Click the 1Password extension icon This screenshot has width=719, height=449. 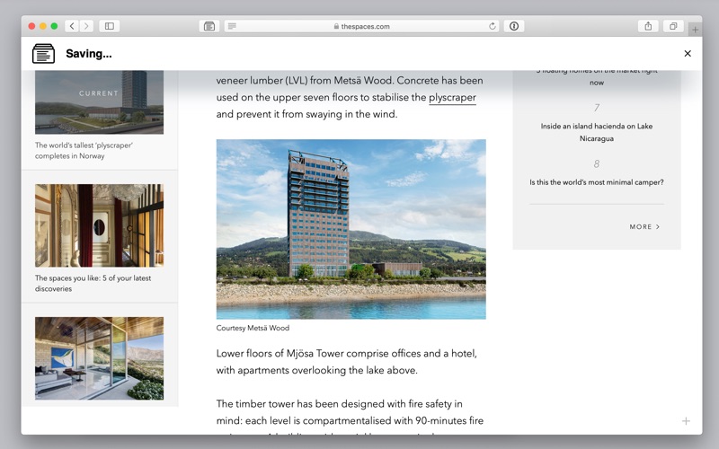[514, 26]
